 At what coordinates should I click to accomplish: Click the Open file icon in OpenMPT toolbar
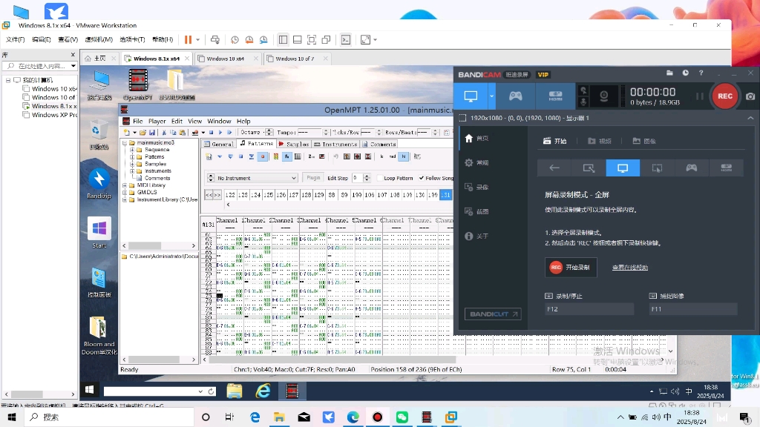click(x=142, y=132)
